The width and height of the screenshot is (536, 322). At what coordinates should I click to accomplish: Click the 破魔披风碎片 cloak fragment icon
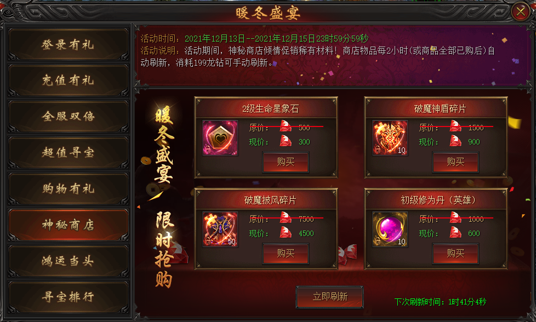tap(220, 229)
